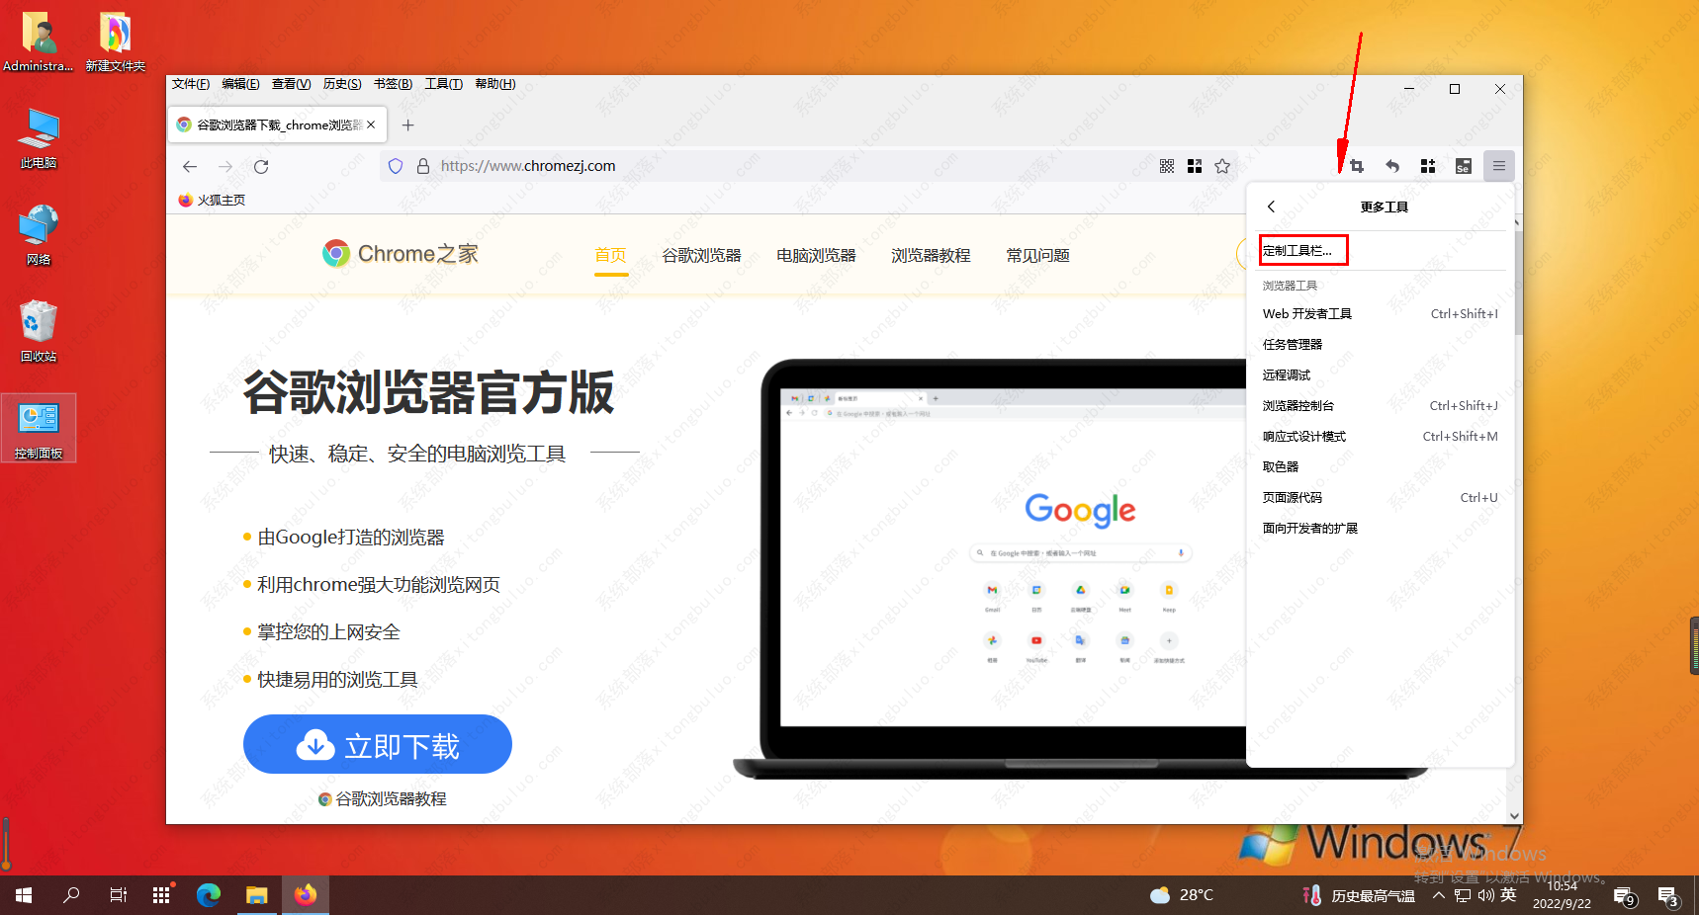Click the volume speaker tray icon
This screenshot has height=915, width=1699.
coord(1485,895)
